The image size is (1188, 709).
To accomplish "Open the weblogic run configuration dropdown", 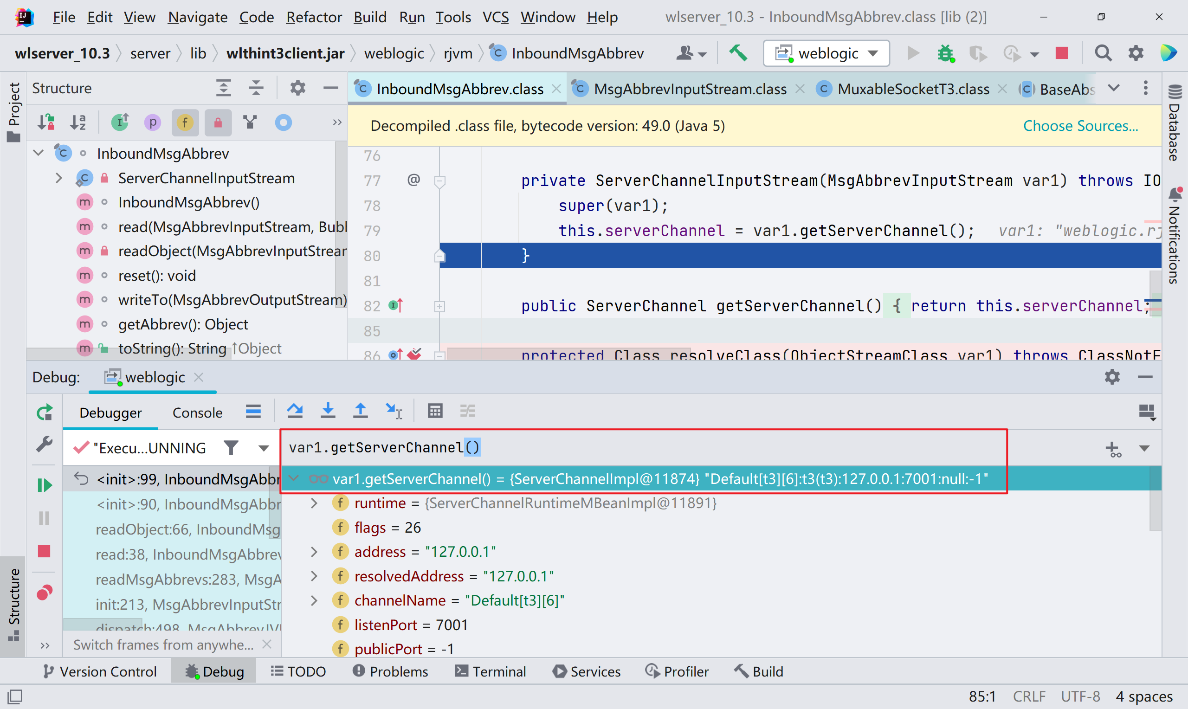I will 826,53.
